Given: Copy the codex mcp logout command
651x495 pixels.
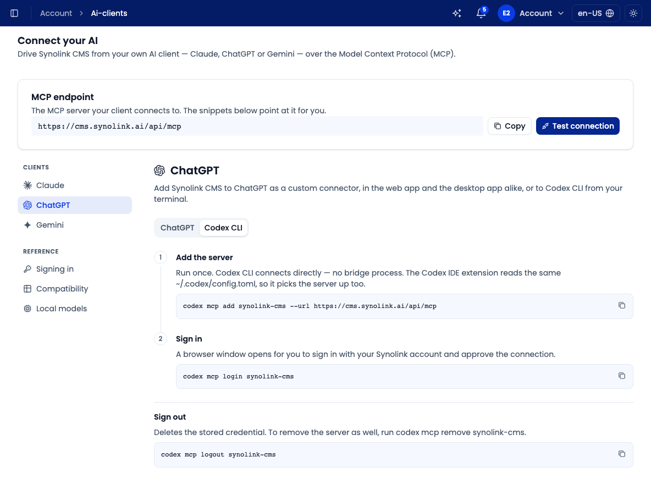Looking at the screenshot, I should point(621,454).
